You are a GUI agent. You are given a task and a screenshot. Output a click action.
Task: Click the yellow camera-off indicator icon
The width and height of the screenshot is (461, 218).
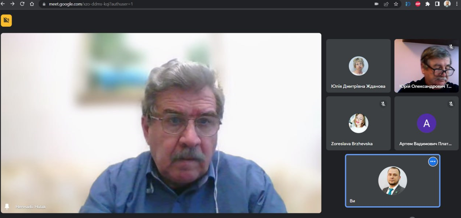pos(6,20)
